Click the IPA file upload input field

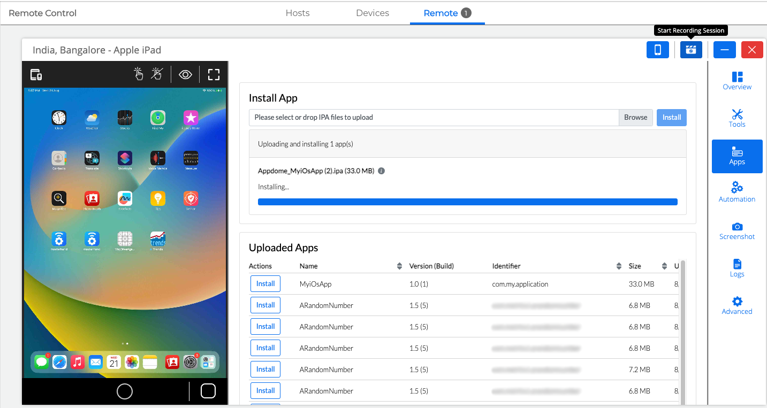pyautogui.click(x=434, y=117)
